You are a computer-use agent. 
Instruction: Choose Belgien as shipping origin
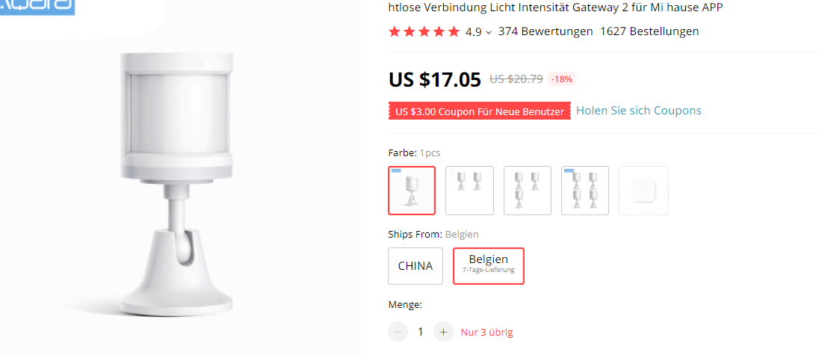489,266
